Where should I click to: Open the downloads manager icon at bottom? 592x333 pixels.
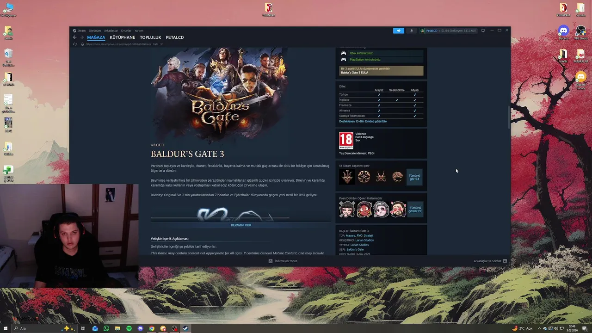271,261
